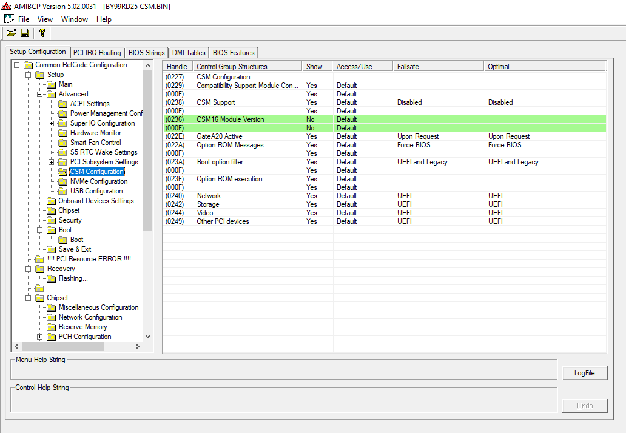Image resolution: width=626 pixels, height=433 pixels.
Task: Click the AMIBCP application icon in title bar
Action: (6, 7)
